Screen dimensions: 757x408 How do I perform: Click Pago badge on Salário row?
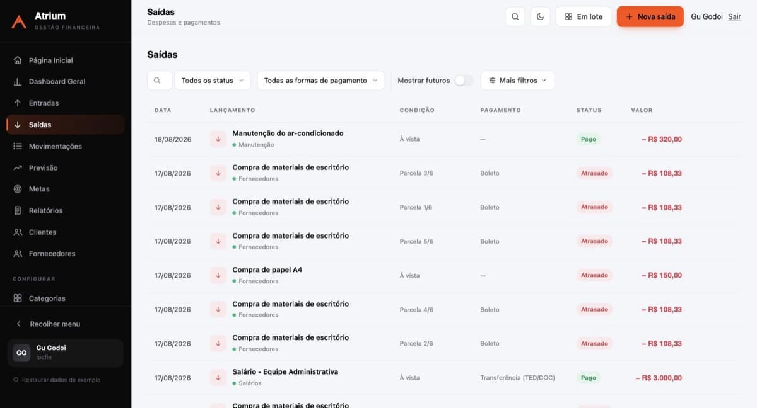click(x=588, y=378)
